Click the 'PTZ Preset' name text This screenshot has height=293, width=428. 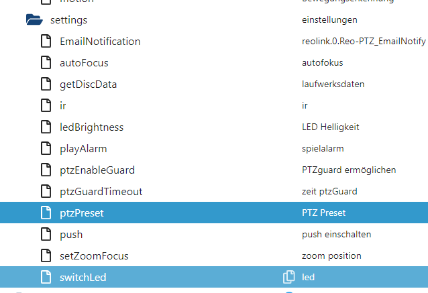click(x=324, y=213)
